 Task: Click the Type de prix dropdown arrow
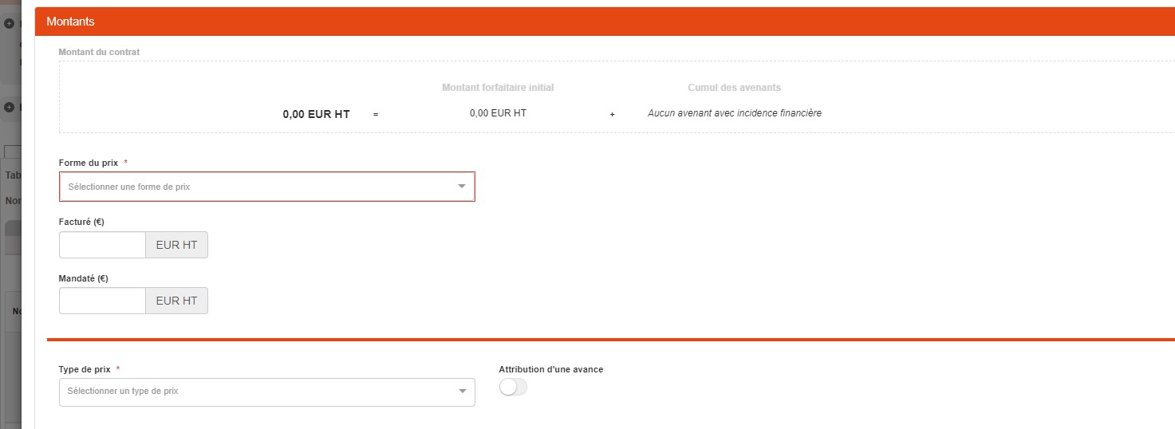tap(462, 392)
